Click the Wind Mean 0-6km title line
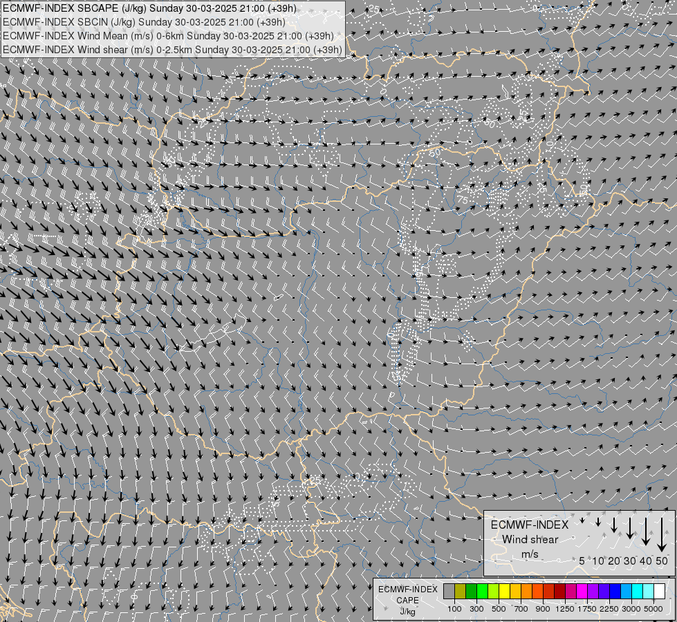 pyautogui.click(x=168, y=36)
